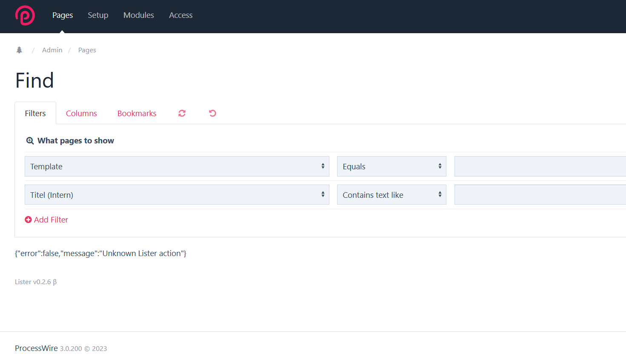Click the refresh results icon
Viewport: 626px width, 362px height.
pos(182,113)
